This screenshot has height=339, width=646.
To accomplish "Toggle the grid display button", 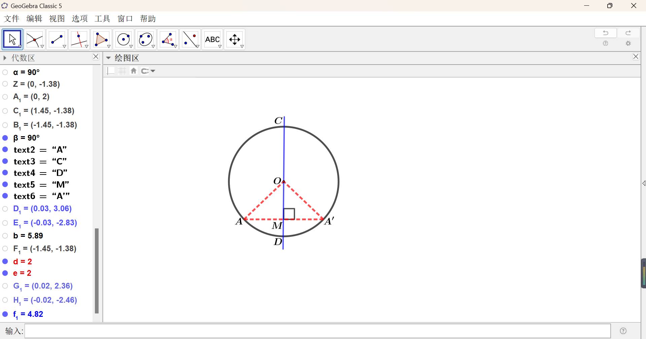I will (122, 71).
